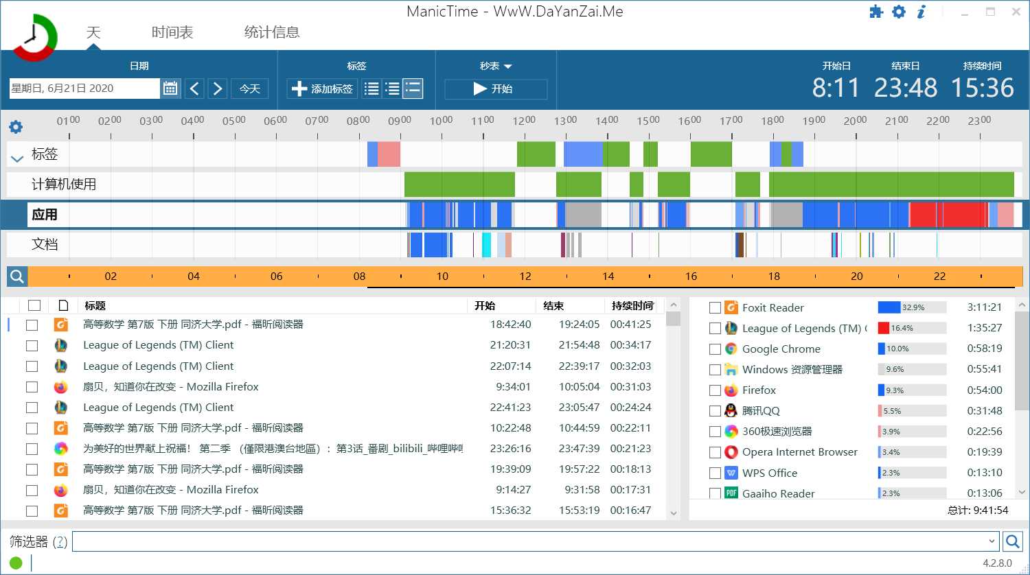The image size is (1030, 575).
Task: Click the Gaaiho Reader PDF icon
Action: pyautogui.click(x=731, y=493)
